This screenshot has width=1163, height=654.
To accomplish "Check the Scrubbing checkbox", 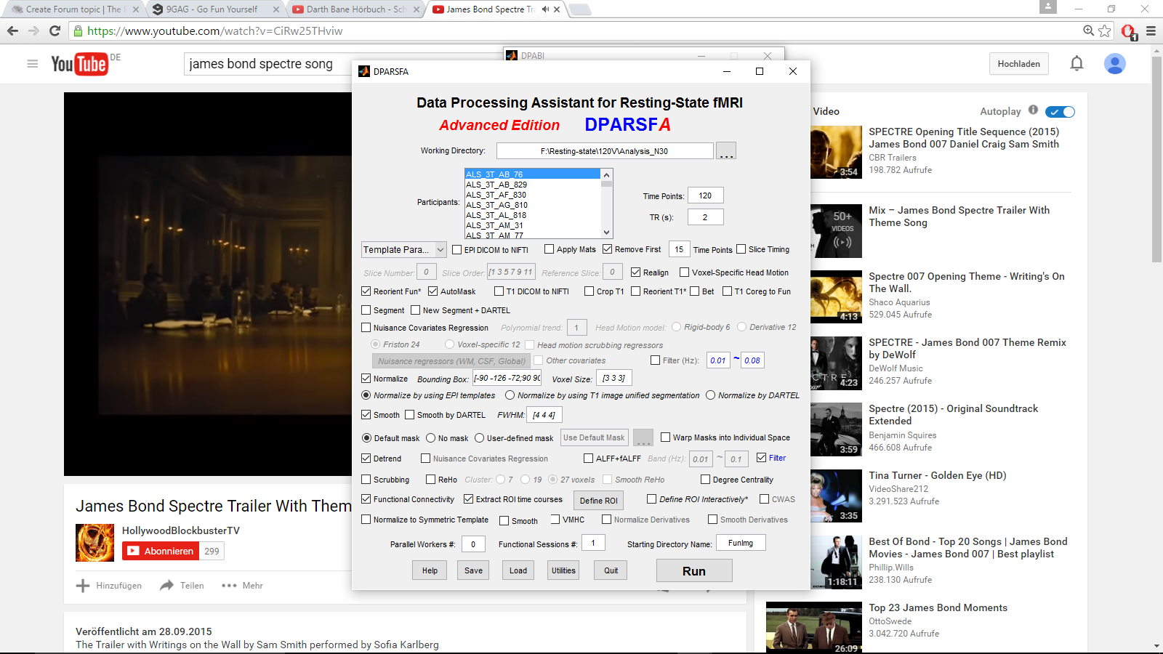I will (366, 480).
